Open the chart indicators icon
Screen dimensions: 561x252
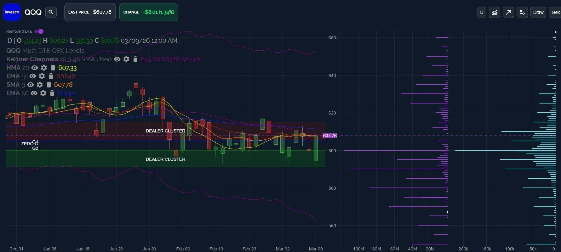click(495, 12)
